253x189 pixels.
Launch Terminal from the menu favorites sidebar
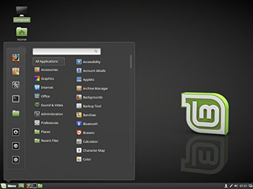[16, 99]
